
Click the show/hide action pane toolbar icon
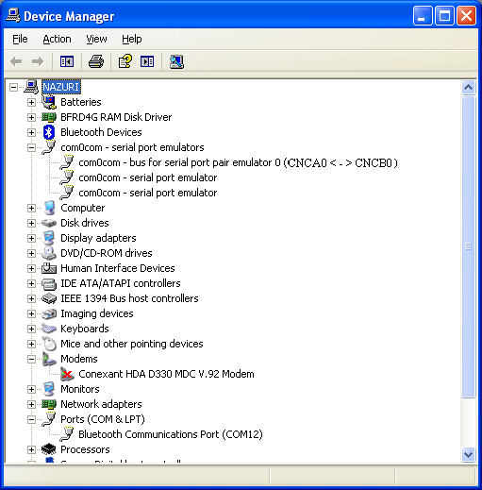point(147,61)
